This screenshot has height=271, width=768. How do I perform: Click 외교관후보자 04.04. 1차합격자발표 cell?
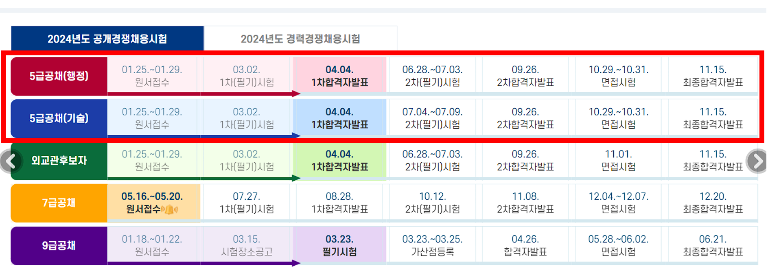pos(340,160)
